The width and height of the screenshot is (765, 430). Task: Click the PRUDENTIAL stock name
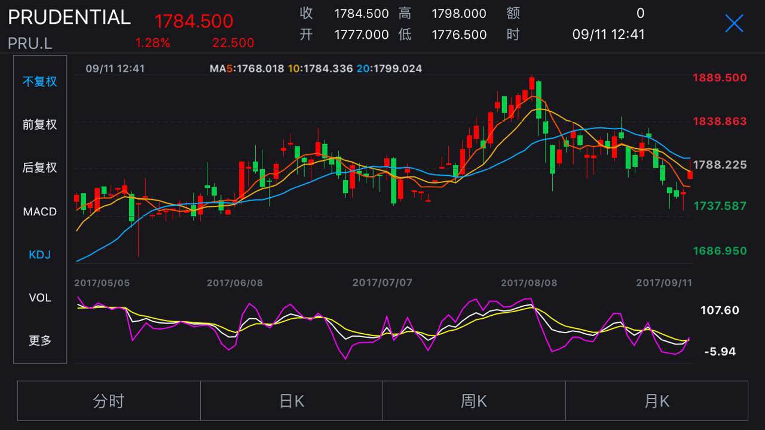[69, 17]
